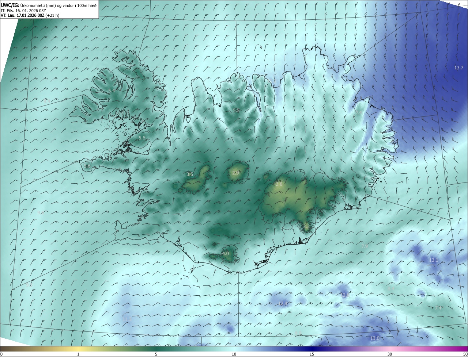Viewport: 468px width, 357px height.
Task: Click the 11.3 value label in the southwest sea
Action: coord(127,319)
